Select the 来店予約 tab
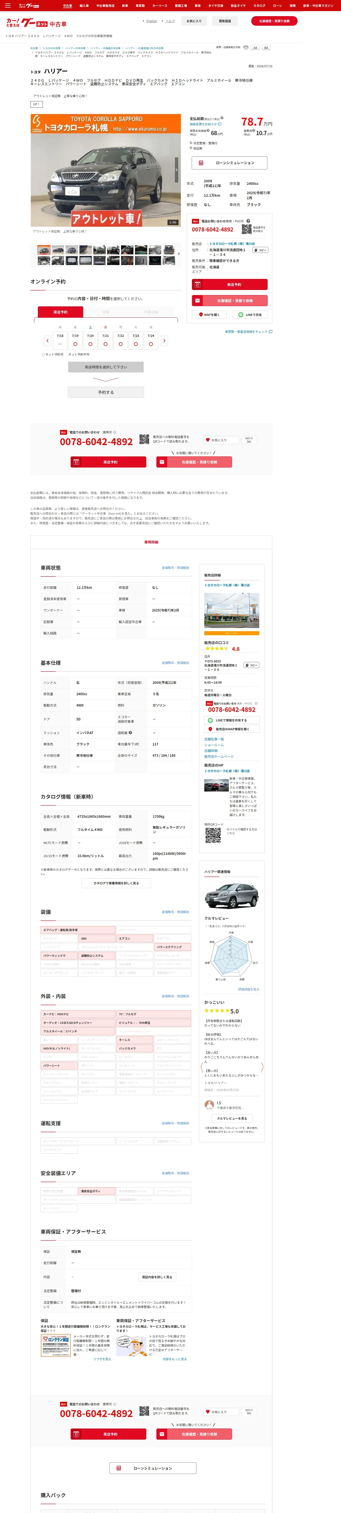 point(61,312)
